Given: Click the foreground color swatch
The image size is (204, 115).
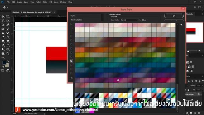Looking at the screenshot, I should 4,63.
